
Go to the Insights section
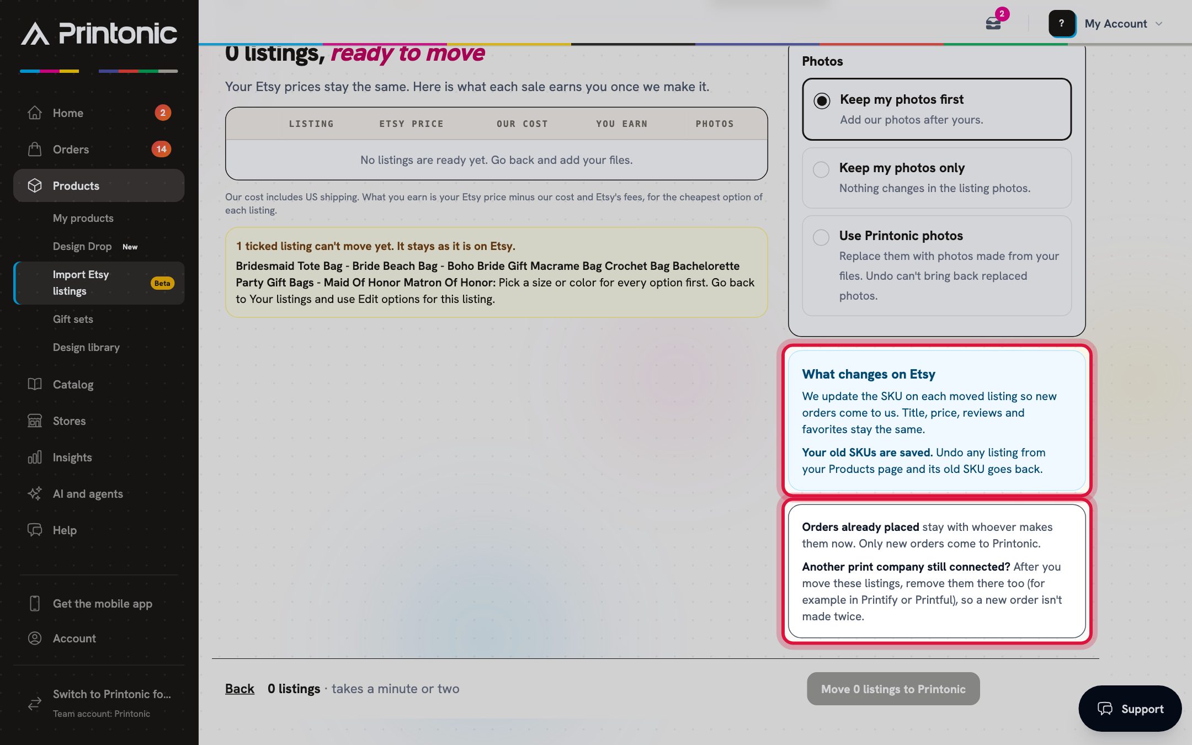click(x=99, y=457)
